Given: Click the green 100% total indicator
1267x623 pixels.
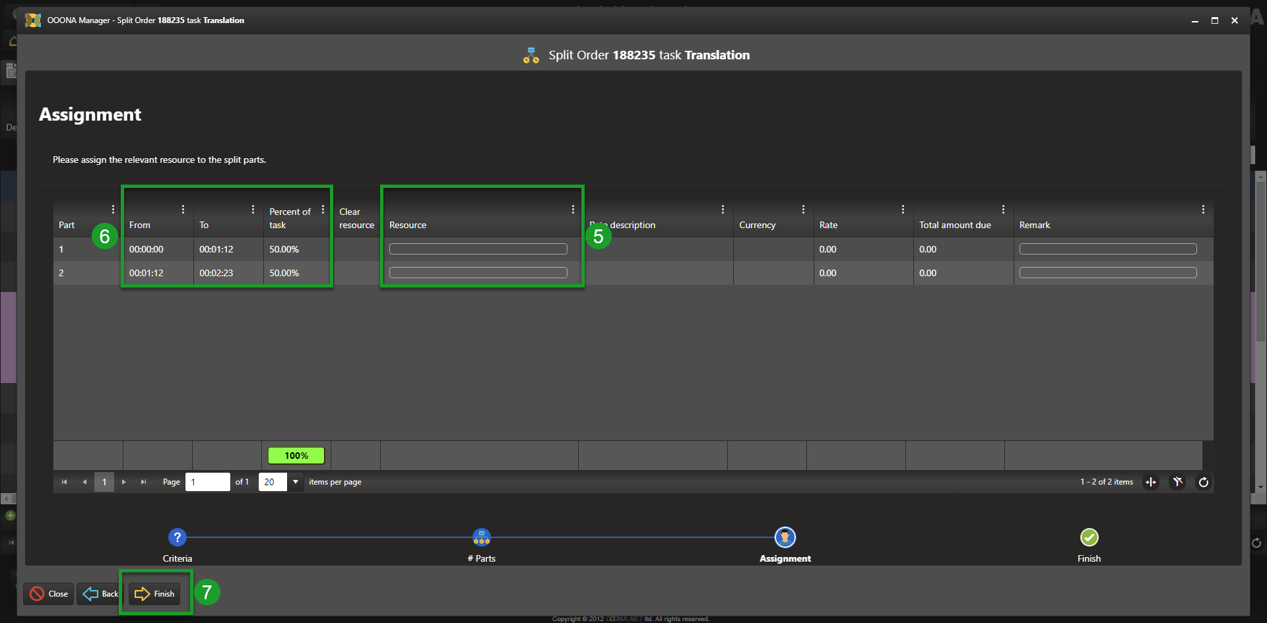Looking at the screenshot, I should 296,456.
